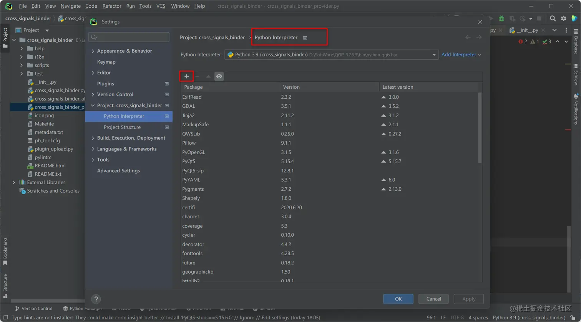Click OK in the Settings dialog

coord(398,299)
